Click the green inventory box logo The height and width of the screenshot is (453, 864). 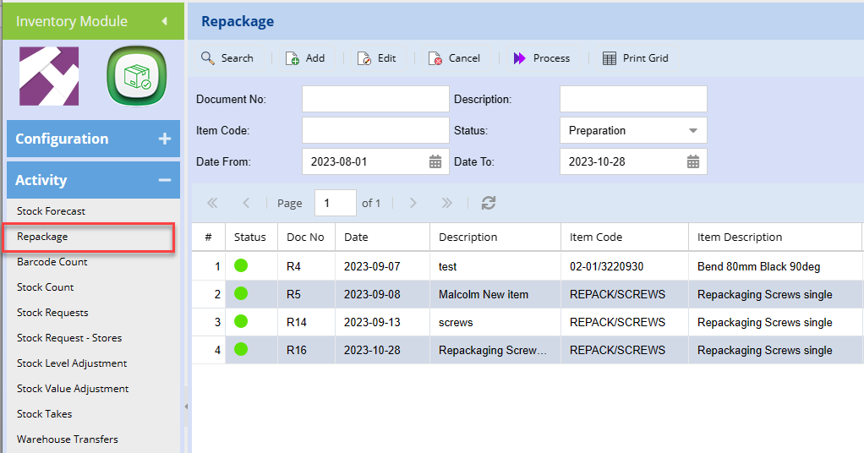click(134, 76)
